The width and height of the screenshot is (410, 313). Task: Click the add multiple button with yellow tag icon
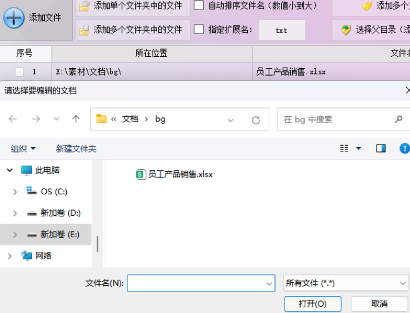(372, 6)
